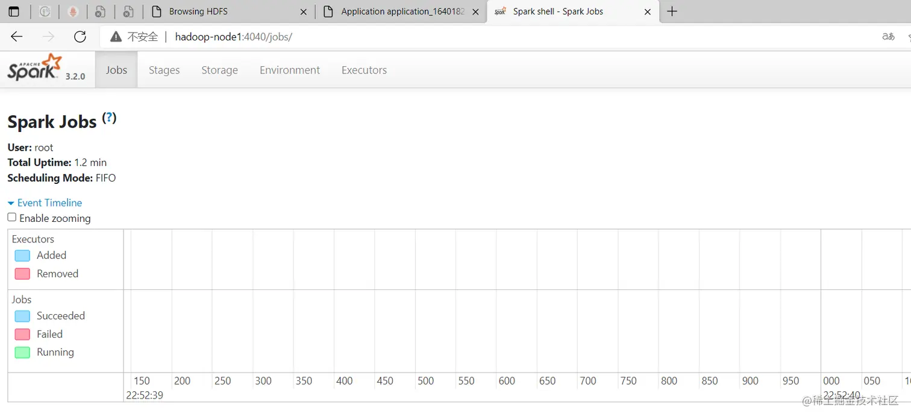Click the User: root text
The width and height of the screenshot is (911, 419).
[x=30, y=147]
